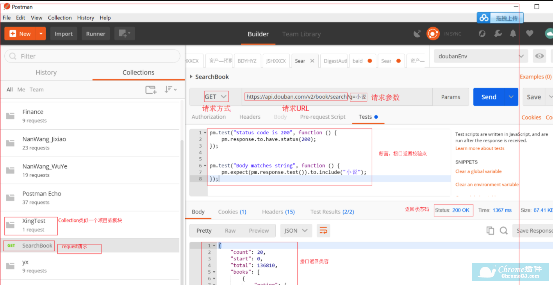
Task: Open the request Headers tab
Action: [x=250, y=117]
